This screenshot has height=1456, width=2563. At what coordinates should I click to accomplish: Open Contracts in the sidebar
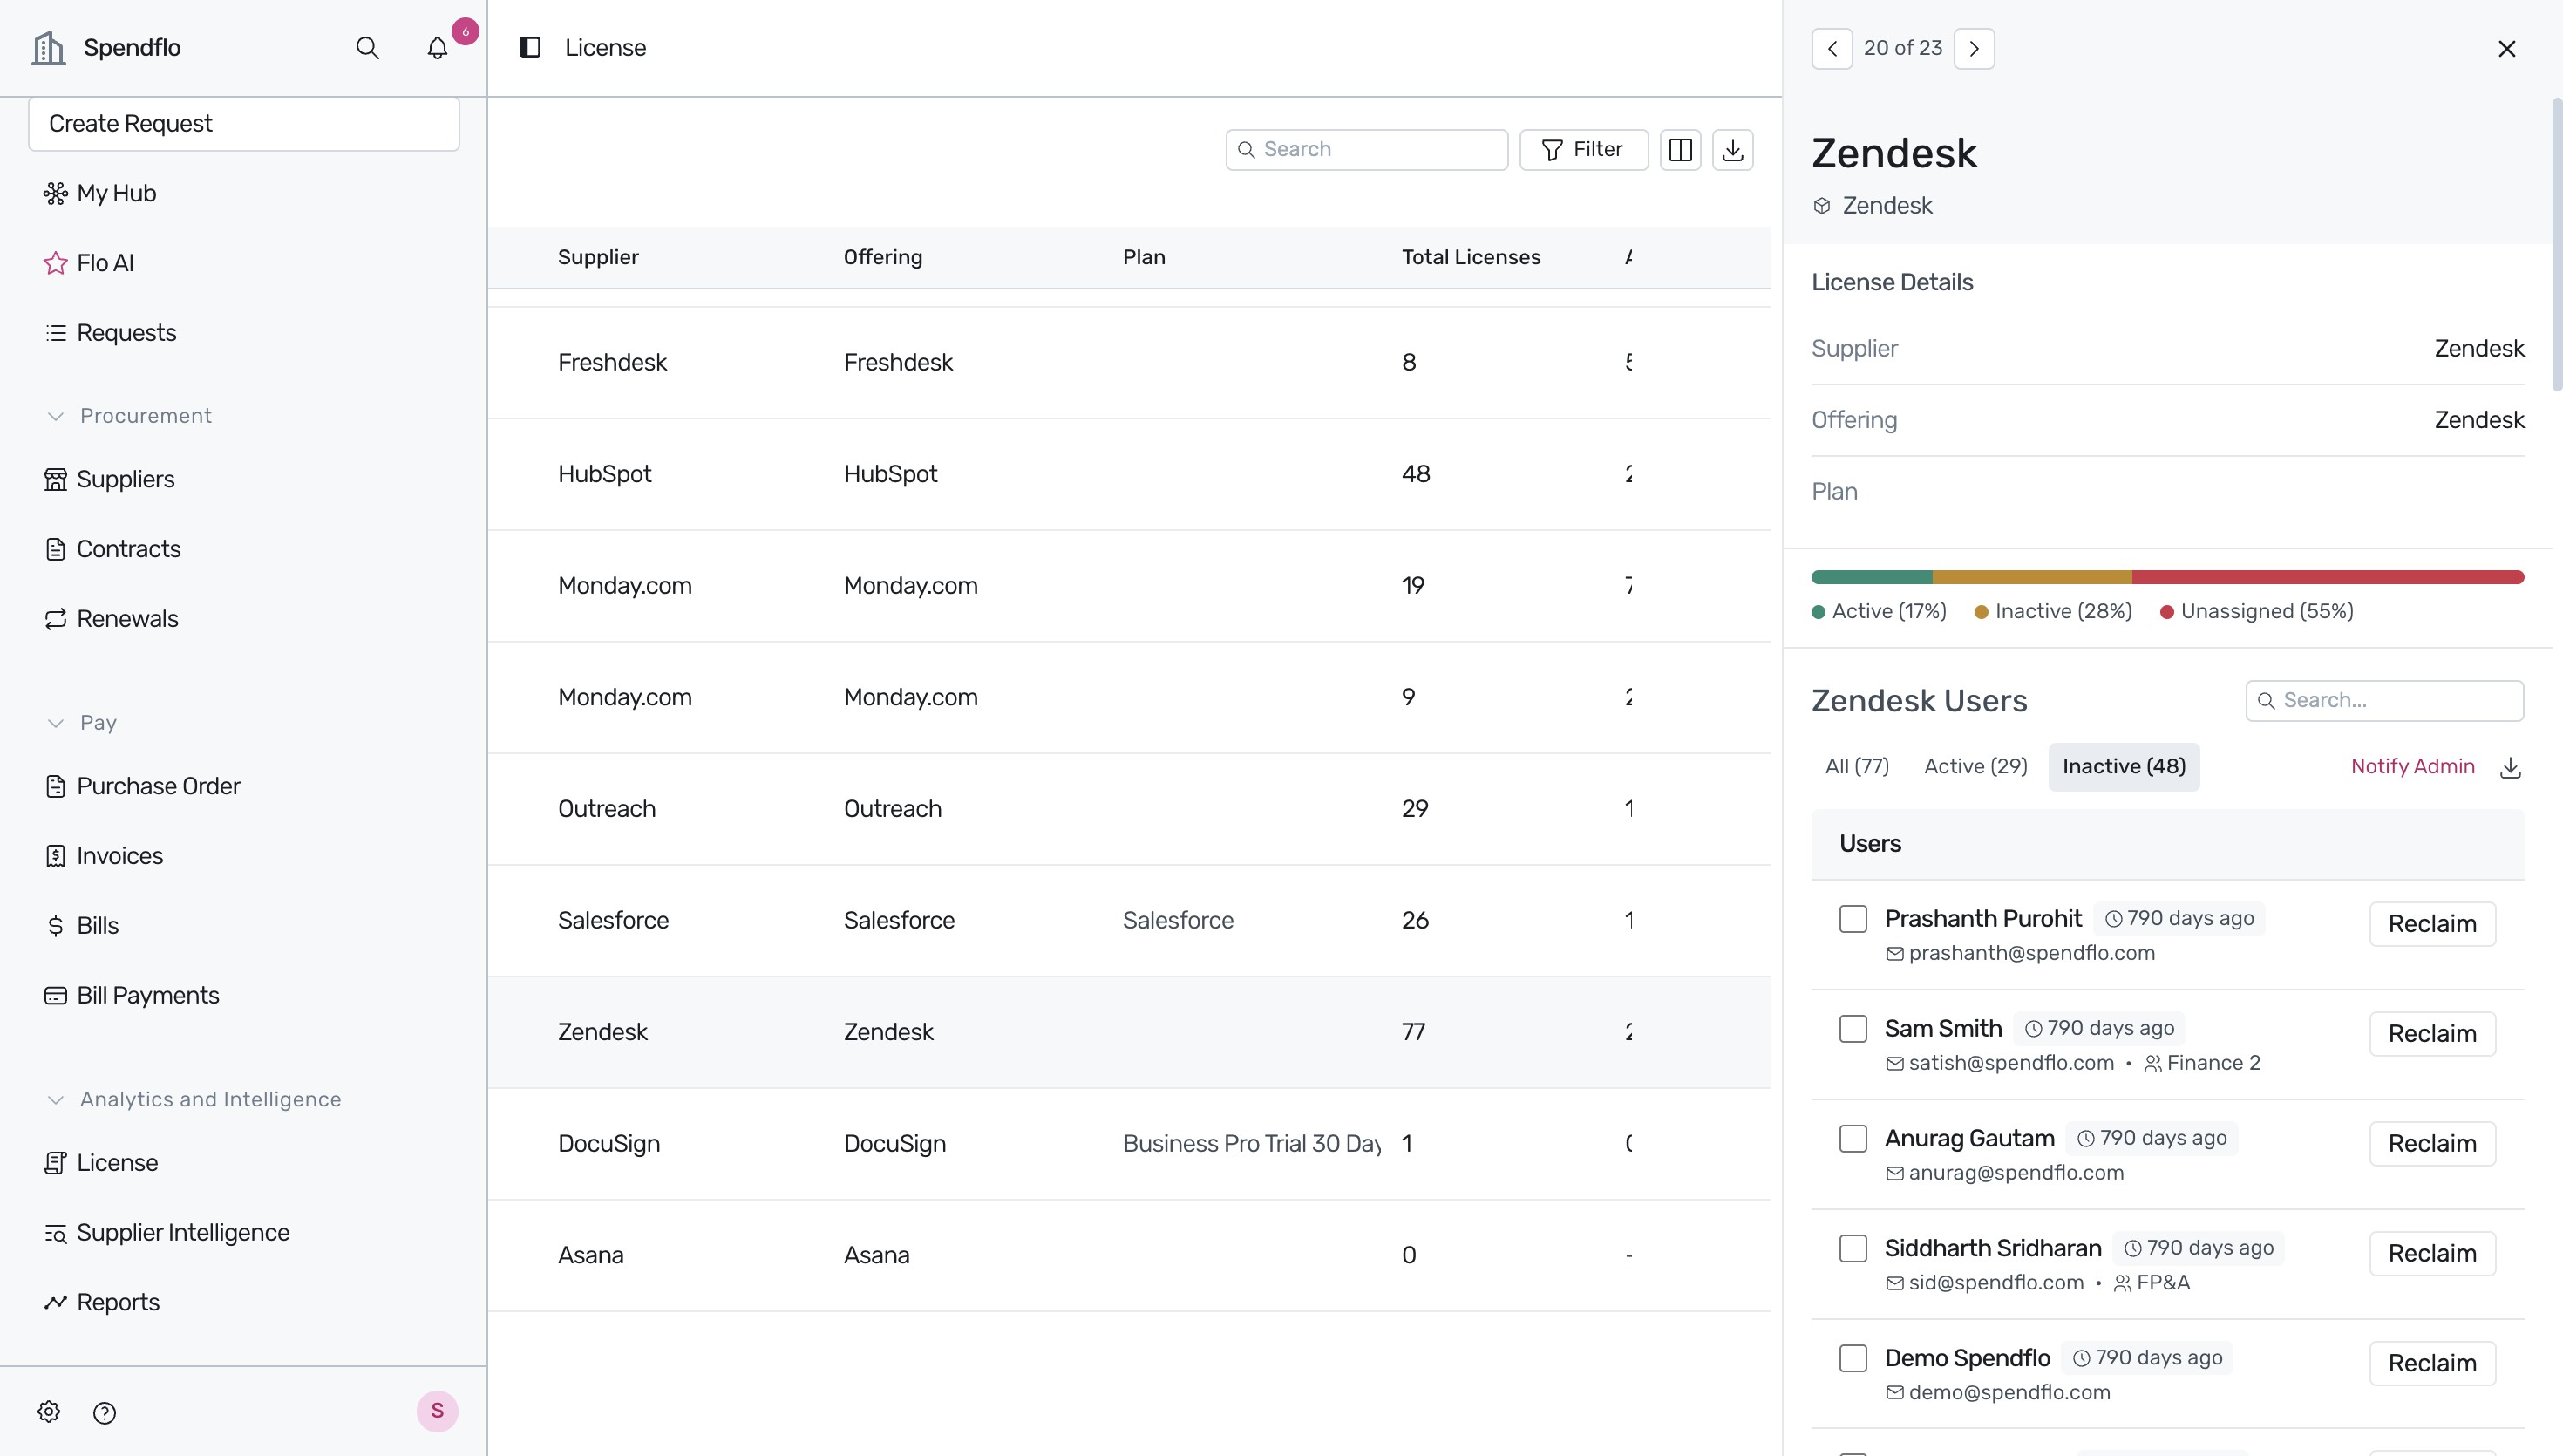pyautogui.click(x=112, y=549)
